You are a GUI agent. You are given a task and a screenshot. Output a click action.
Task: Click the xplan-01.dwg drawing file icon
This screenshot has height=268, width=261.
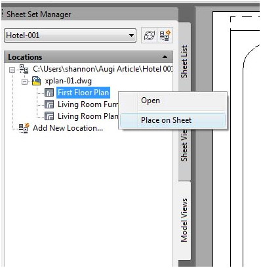click(36, 81)
